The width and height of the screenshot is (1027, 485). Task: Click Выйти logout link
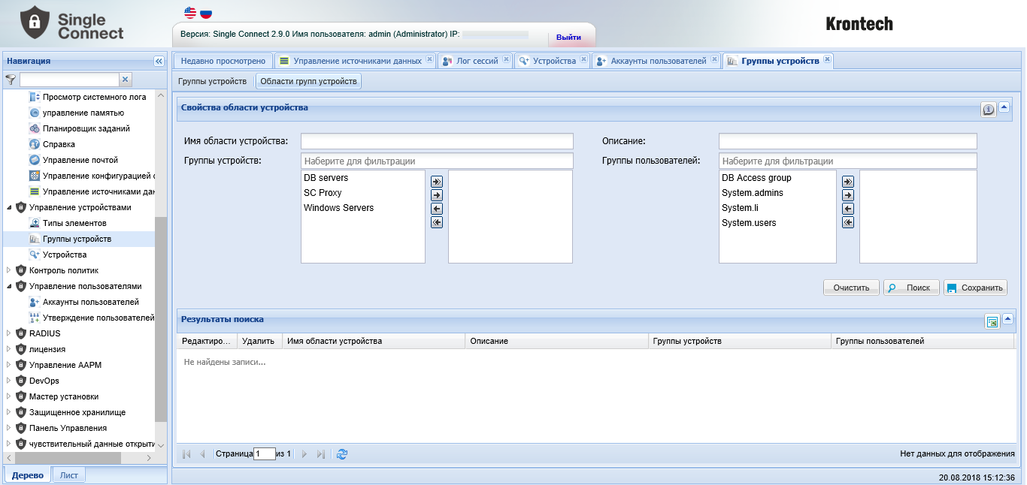coord(568,38)
